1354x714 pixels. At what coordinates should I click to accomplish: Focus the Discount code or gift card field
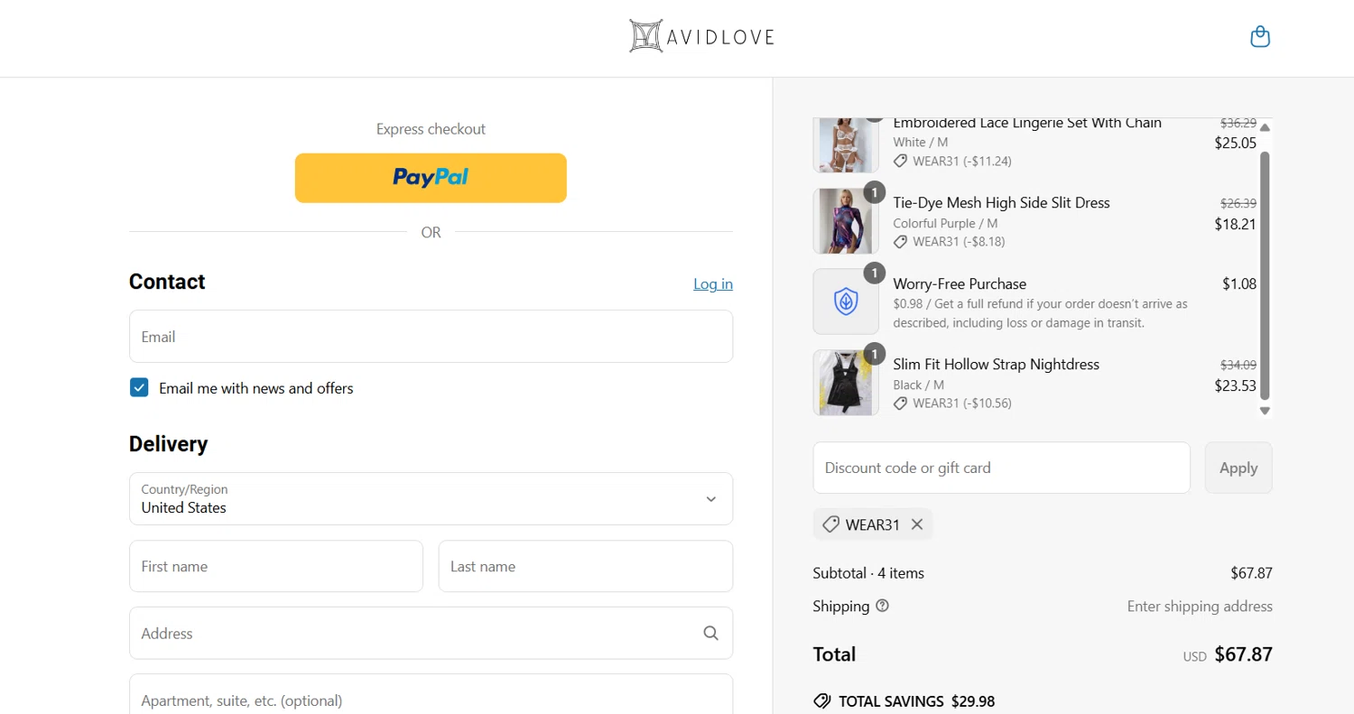pyautogui.click(x=1002, y=468)
